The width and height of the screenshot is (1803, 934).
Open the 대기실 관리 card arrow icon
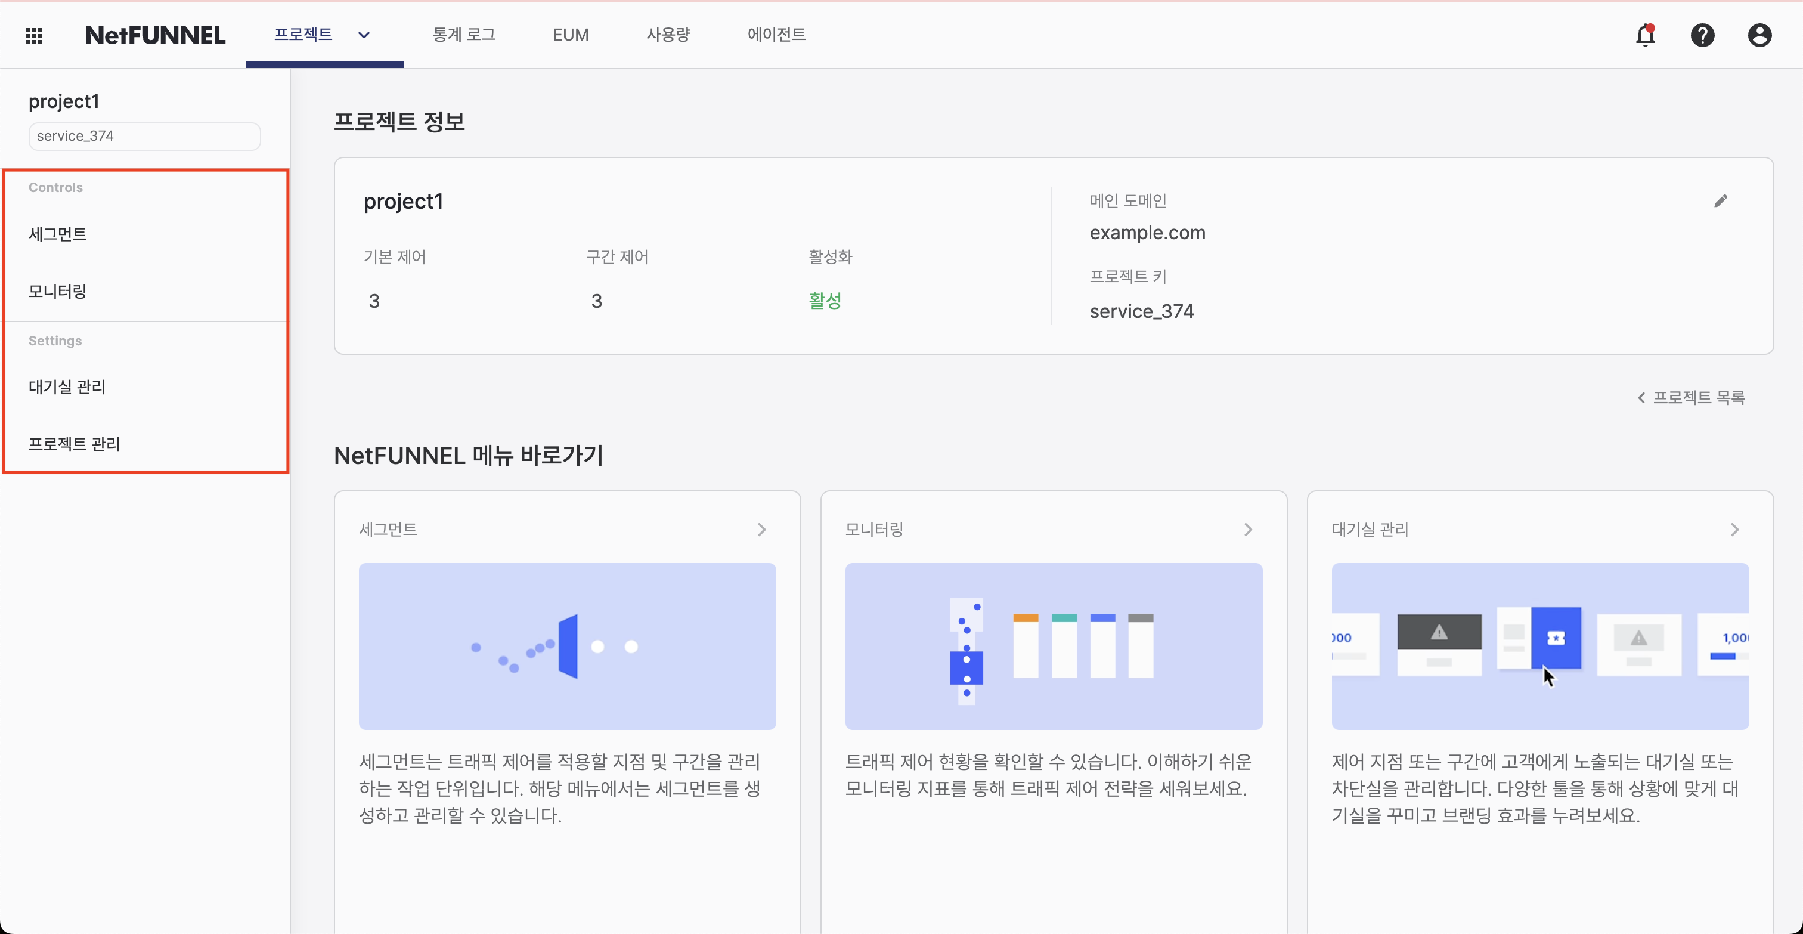click(x=1735, y=529)
